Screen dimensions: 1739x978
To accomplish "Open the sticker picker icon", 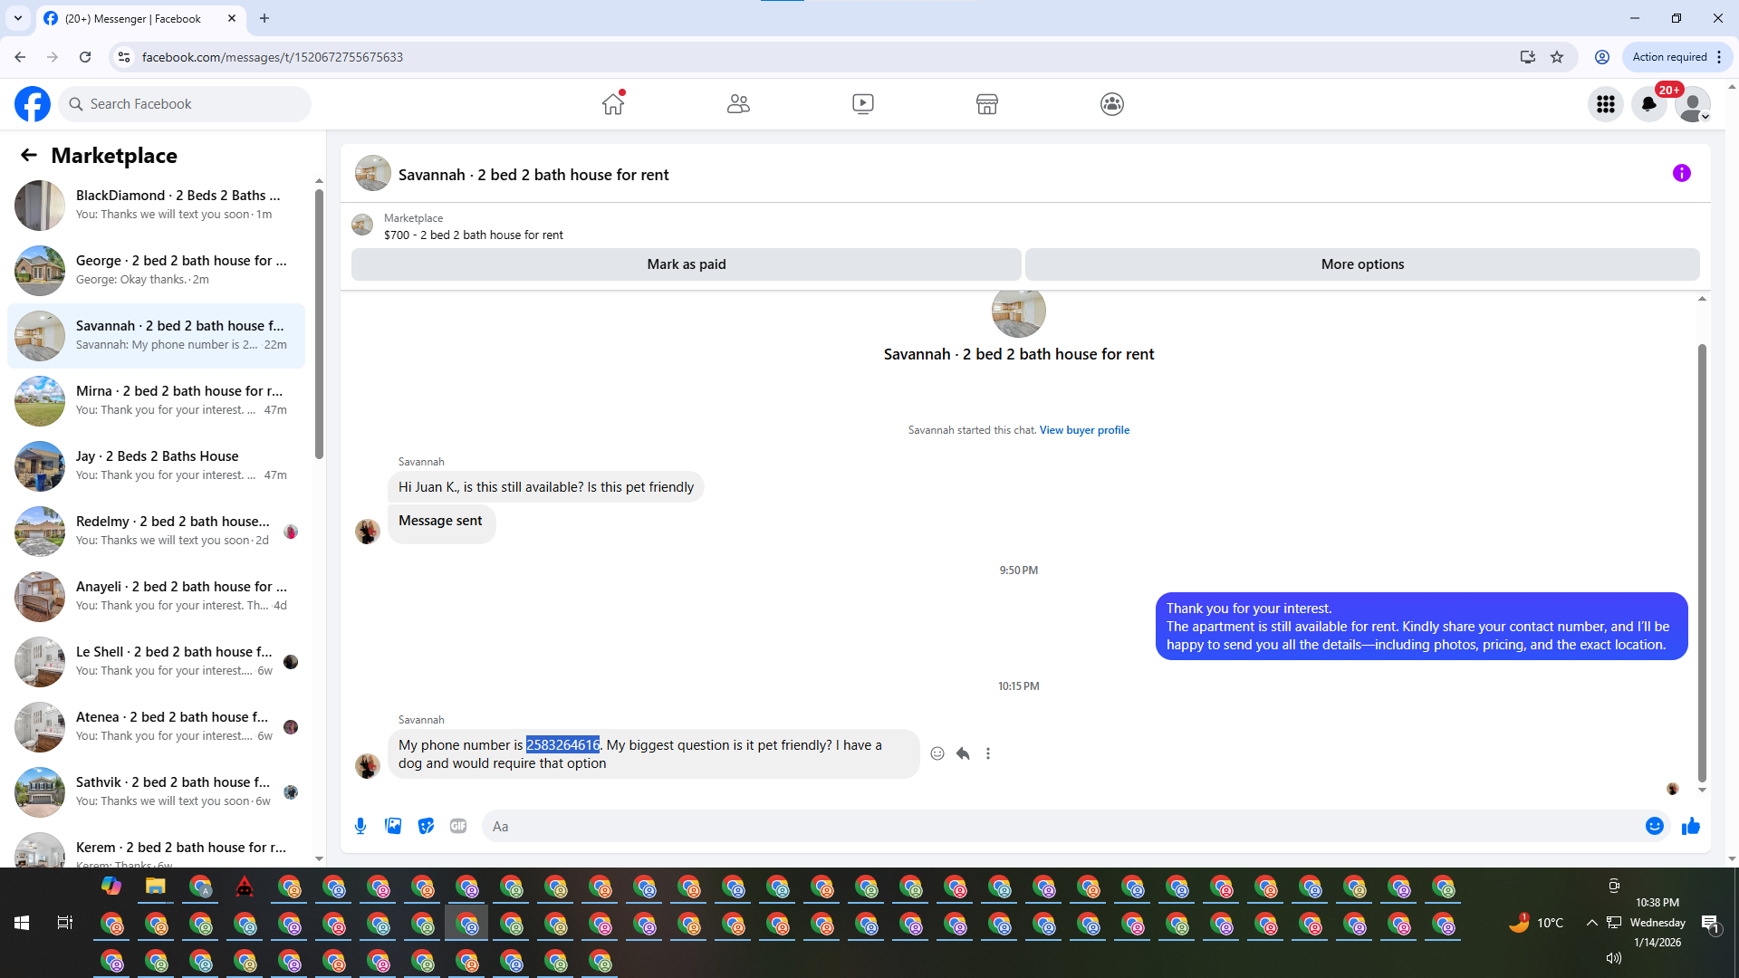I will pyautogui.click(x=426, y=826).
